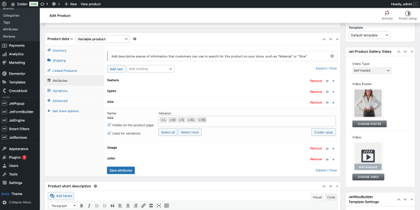The height and width of the screenshot is (210, 420).
Task: Open the Add existing attribute dropdown
Action: click(150, 69)
